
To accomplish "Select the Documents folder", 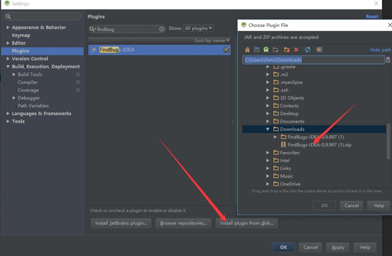I will [x=292, y=121].
